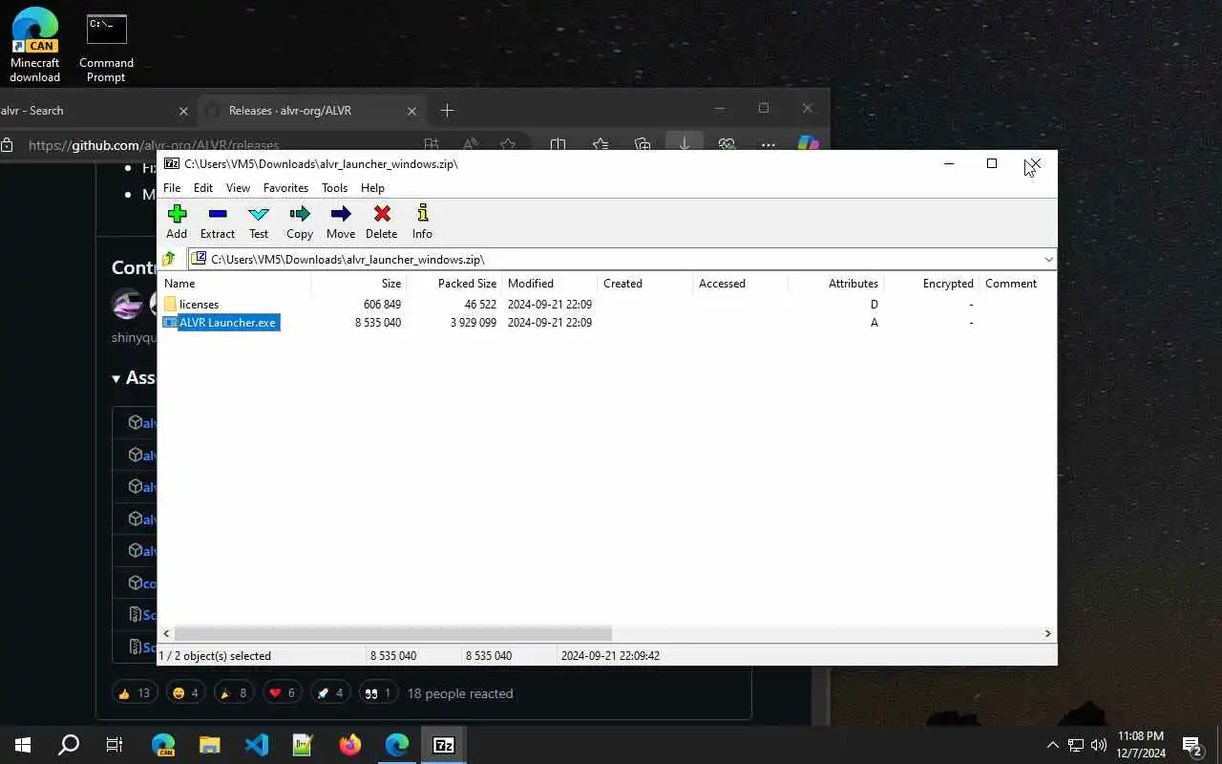Click the horizontal scrollbar left arrow

click(167, 633)
